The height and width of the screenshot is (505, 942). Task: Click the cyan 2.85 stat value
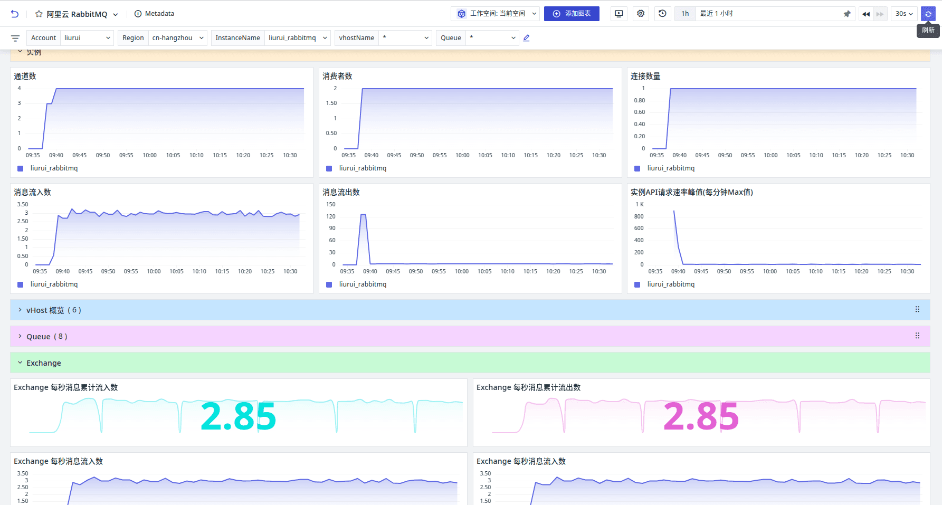click(239, 416)
